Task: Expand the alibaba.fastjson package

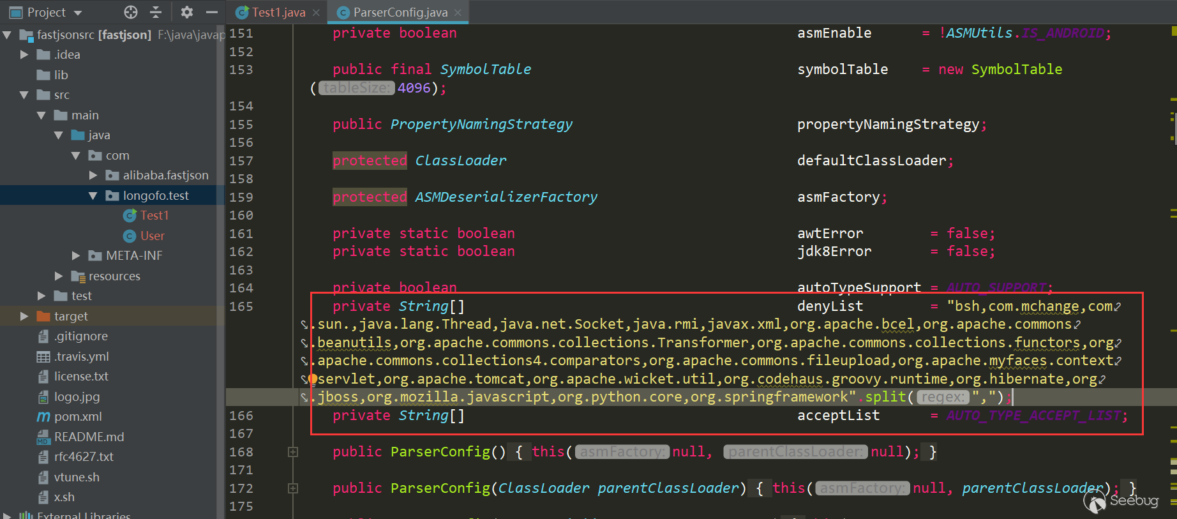Action: (93, 176)
